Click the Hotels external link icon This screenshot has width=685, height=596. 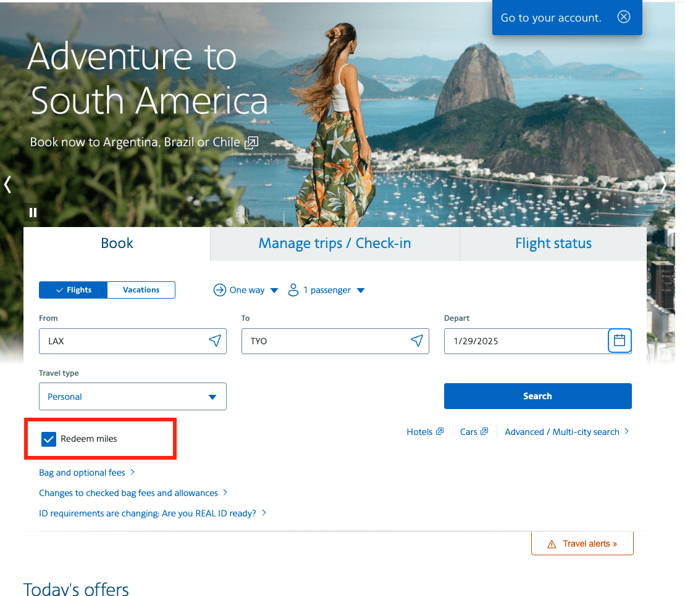pyautogui.click(x=440, y=432)
